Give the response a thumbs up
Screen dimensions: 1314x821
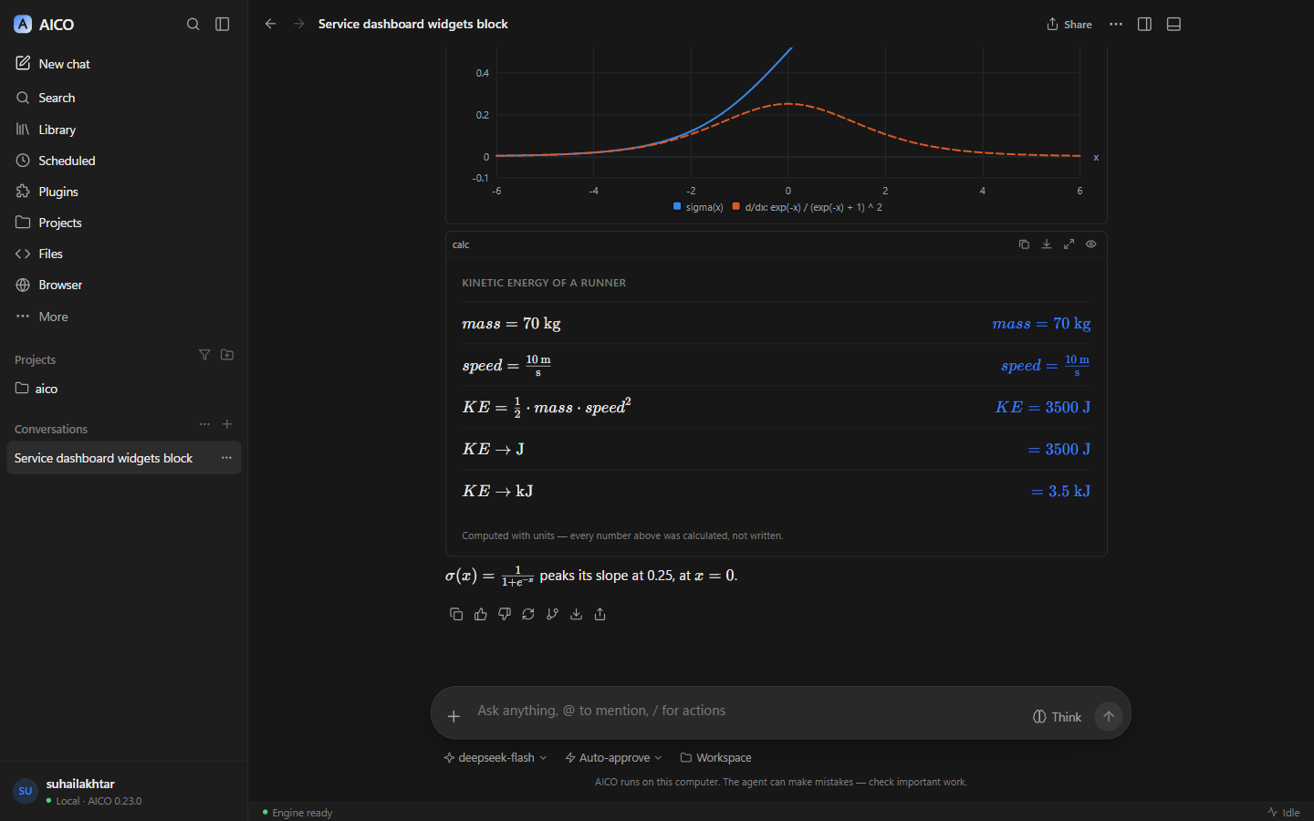[481, 614]
